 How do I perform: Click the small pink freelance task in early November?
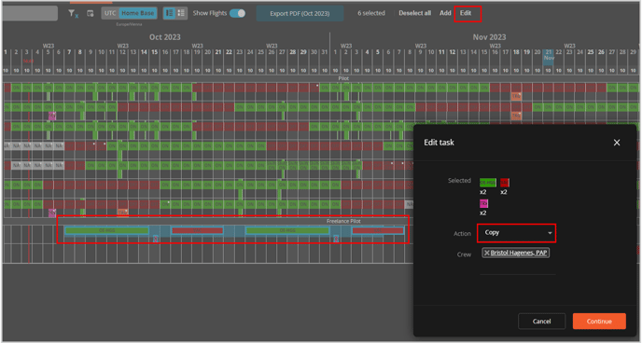pyautogui.click(x=336, y=240)
